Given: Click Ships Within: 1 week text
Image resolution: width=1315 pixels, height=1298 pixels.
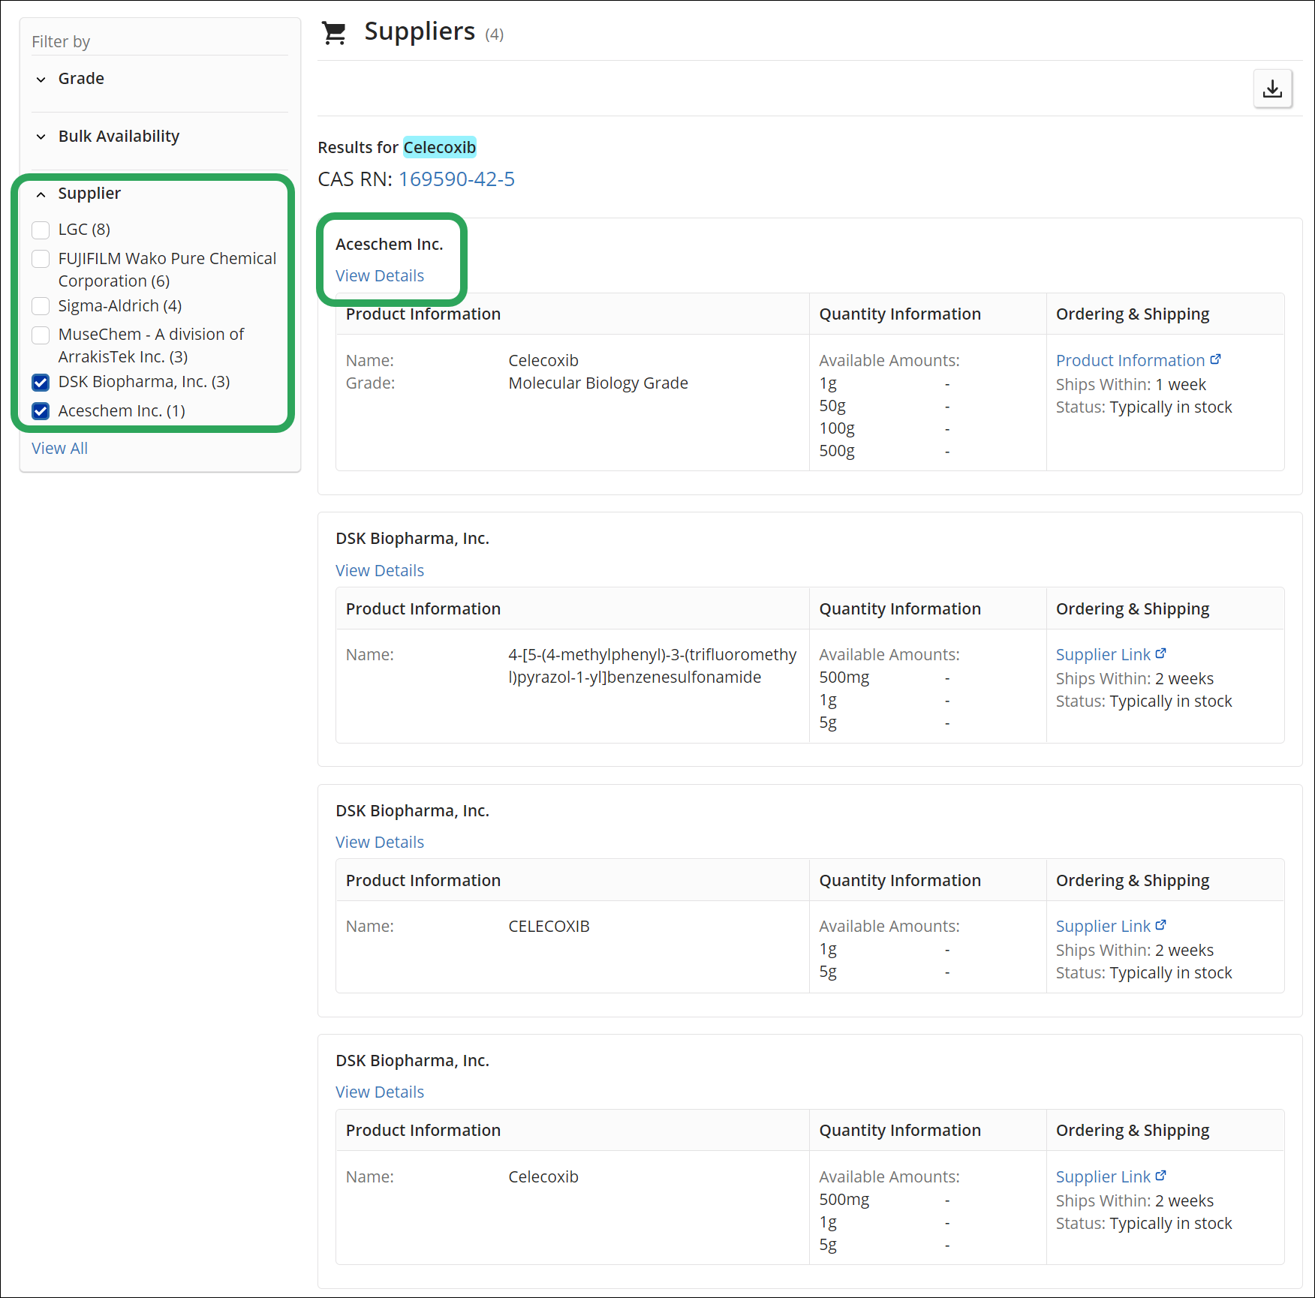Looking at the screenshot, I should click(1131, 384).
